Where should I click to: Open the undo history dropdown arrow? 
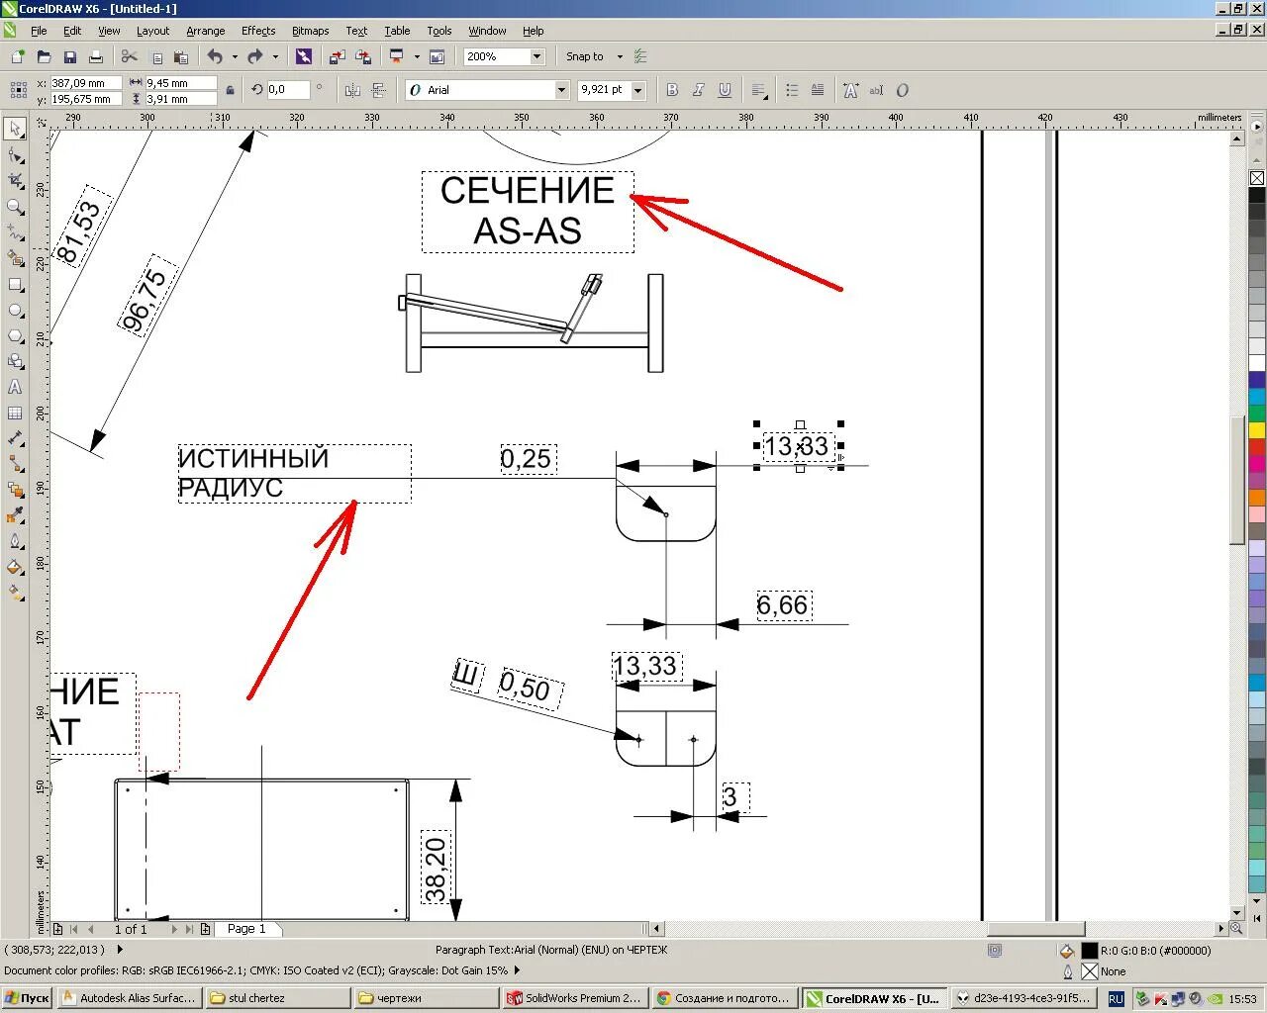(235, 57)
